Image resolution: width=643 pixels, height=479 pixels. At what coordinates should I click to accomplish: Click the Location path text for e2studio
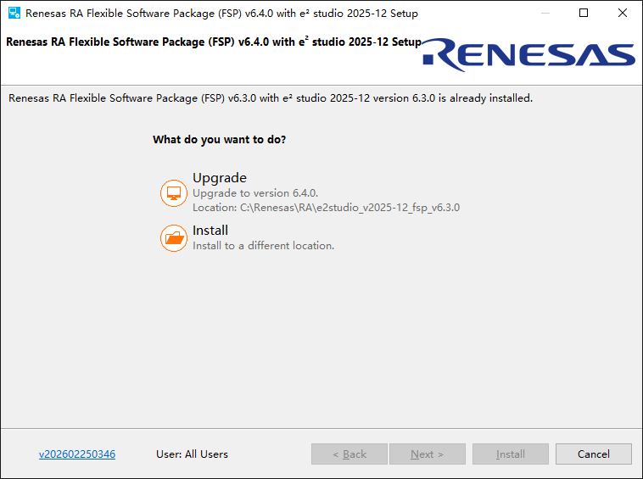coord(327,208)
